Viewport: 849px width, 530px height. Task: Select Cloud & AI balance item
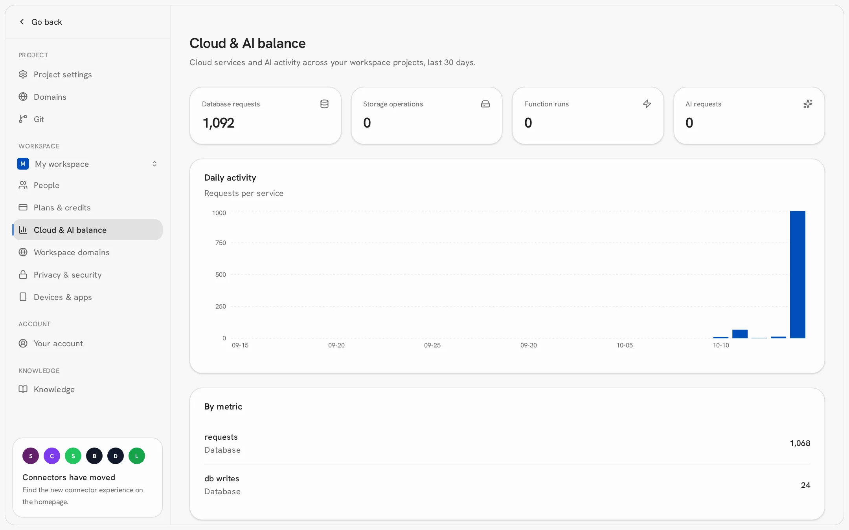(88, 230)
